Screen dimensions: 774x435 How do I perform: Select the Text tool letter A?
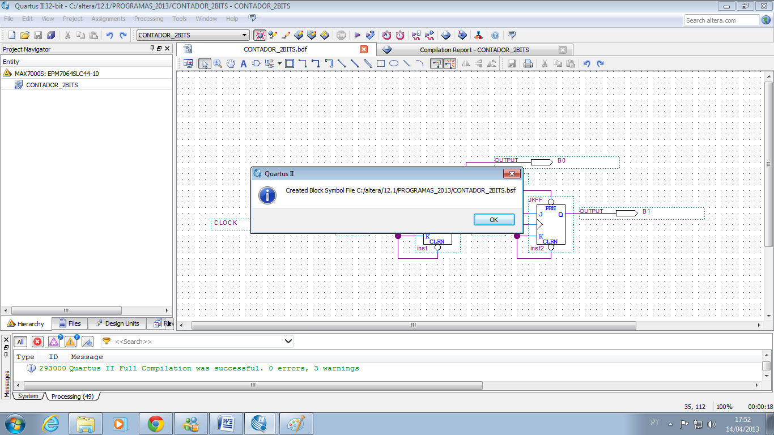point(244,63)
